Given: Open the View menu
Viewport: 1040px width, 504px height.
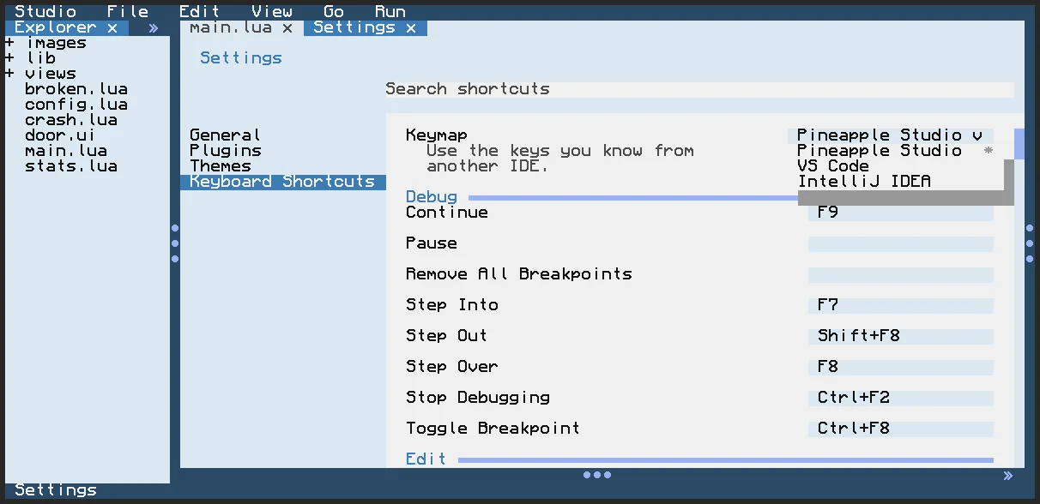Looking at the screenshot, I should click(272, 12).
